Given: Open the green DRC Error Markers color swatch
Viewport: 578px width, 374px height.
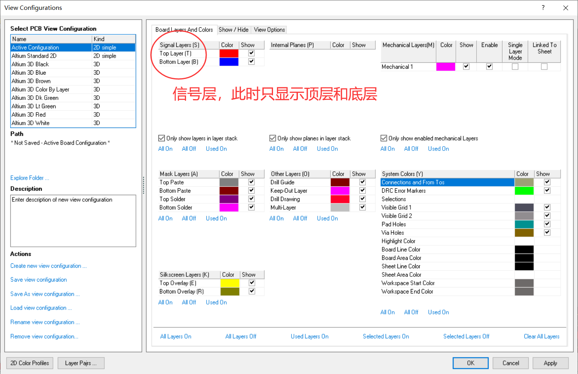Looking at the screenshot, I should pyautogui.click(x=524, y=191).
